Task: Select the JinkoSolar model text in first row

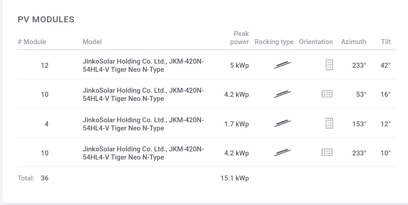Action: 143,65
